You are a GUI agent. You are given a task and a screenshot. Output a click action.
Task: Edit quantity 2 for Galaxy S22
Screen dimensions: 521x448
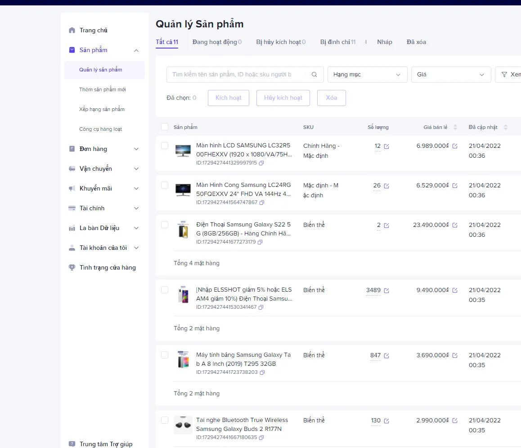[x=386, y=225]
